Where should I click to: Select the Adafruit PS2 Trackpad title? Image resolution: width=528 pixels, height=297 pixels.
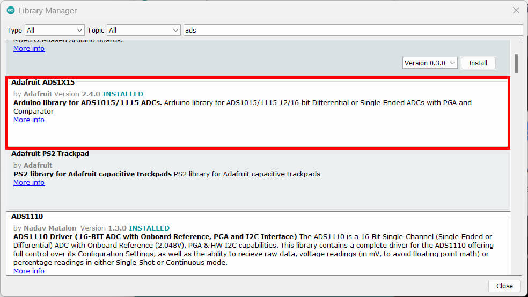(x=50, y=154)
